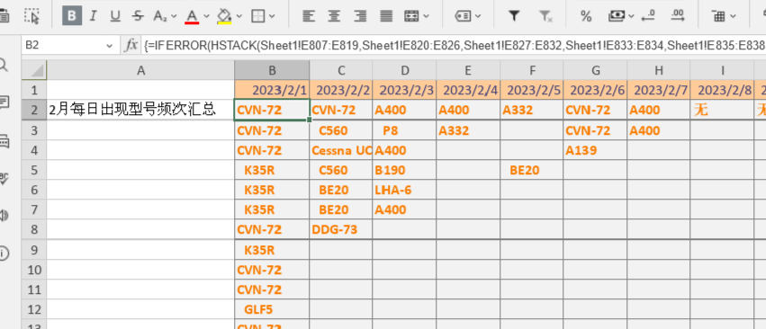The width and height of the screenshot is (766, 329).
Task: Select cell containing Cessna UC
Action: coord(341,150)
